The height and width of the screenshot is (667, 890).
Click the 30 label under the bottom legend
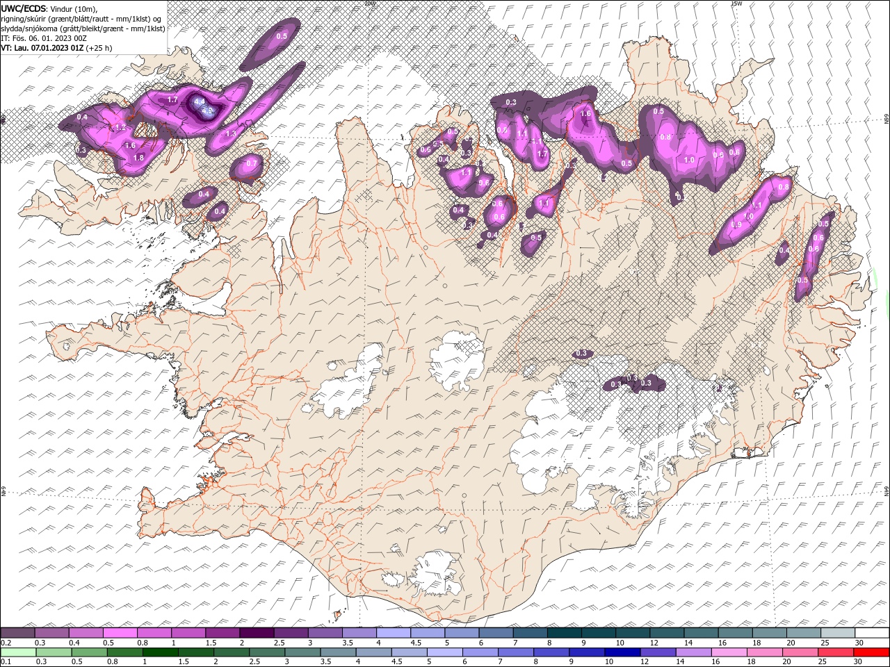[x=859, y=662]
